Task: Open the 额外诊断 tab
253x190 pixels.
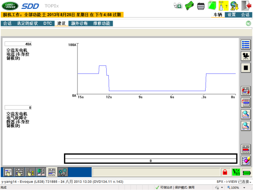Action: click(x=79, y=24)
